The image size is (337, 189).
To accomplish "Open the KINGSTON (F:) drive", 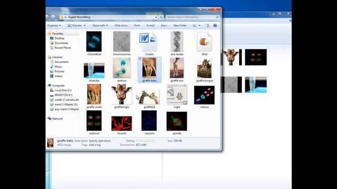I will (x=63, y=95).
